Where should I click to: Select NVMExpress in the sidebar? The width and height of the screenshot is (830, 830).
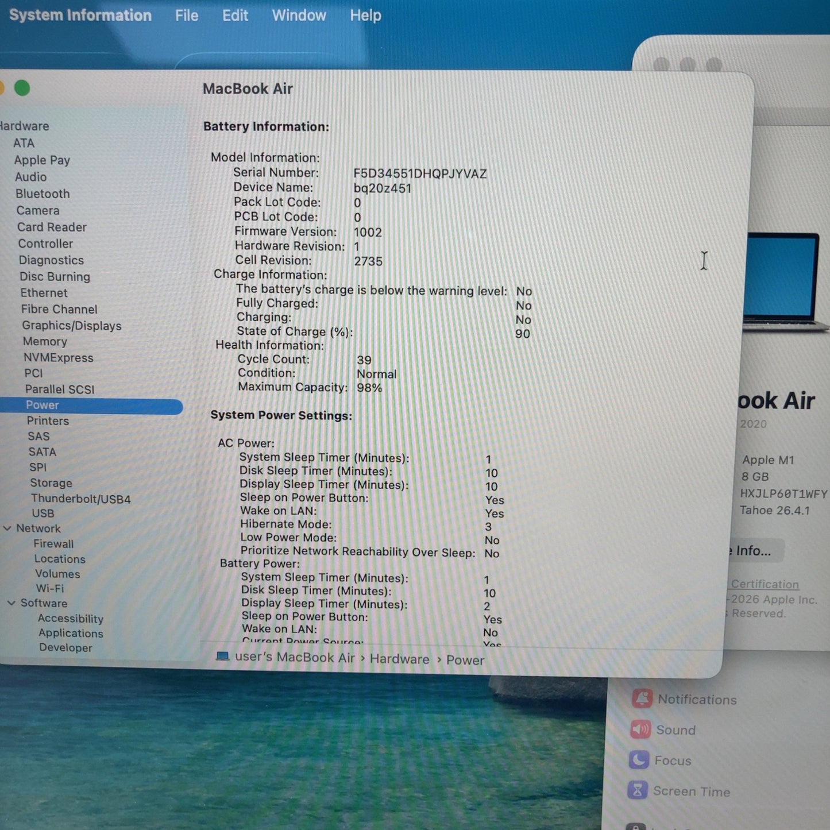point(58,357)
